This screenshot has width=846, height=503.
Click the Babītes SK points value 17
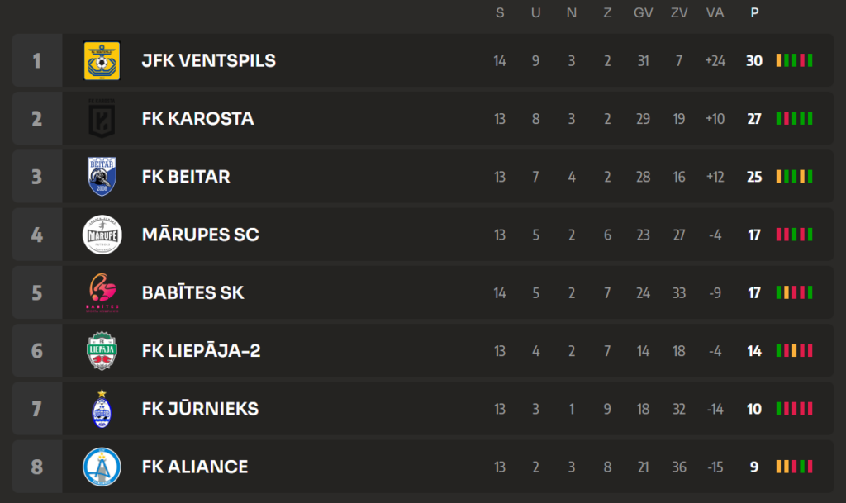(754, 292)
